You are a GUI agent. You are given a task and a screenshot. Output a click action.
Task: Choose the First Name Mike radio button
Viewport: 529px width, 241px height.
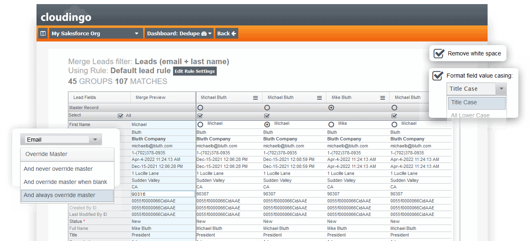331,124
